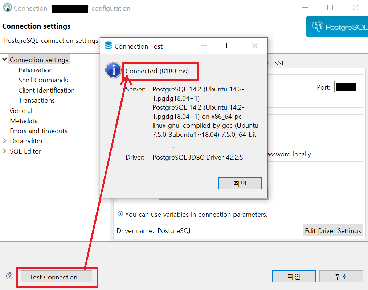
Task: Click the Port input field
Action: pyautogui.click(x=347, y=87)
